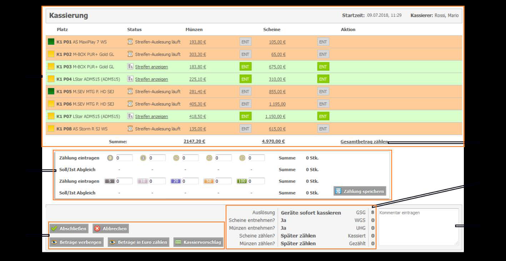Click Geräte sofort kassieren value
The height and width of the screenshot is (261, 506).
(x=311, y=213)
